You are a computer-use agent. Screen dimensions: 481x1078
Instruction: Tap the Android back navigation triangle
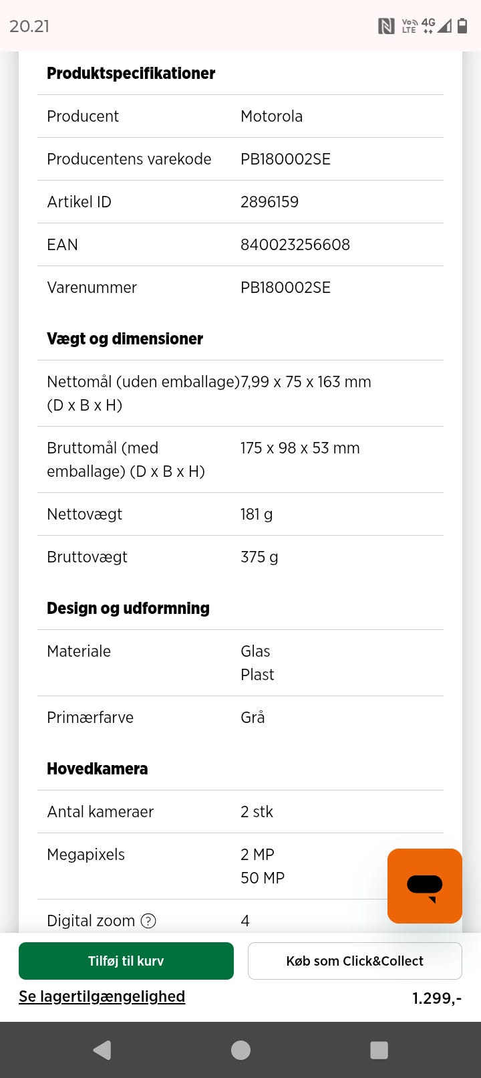102,1050
